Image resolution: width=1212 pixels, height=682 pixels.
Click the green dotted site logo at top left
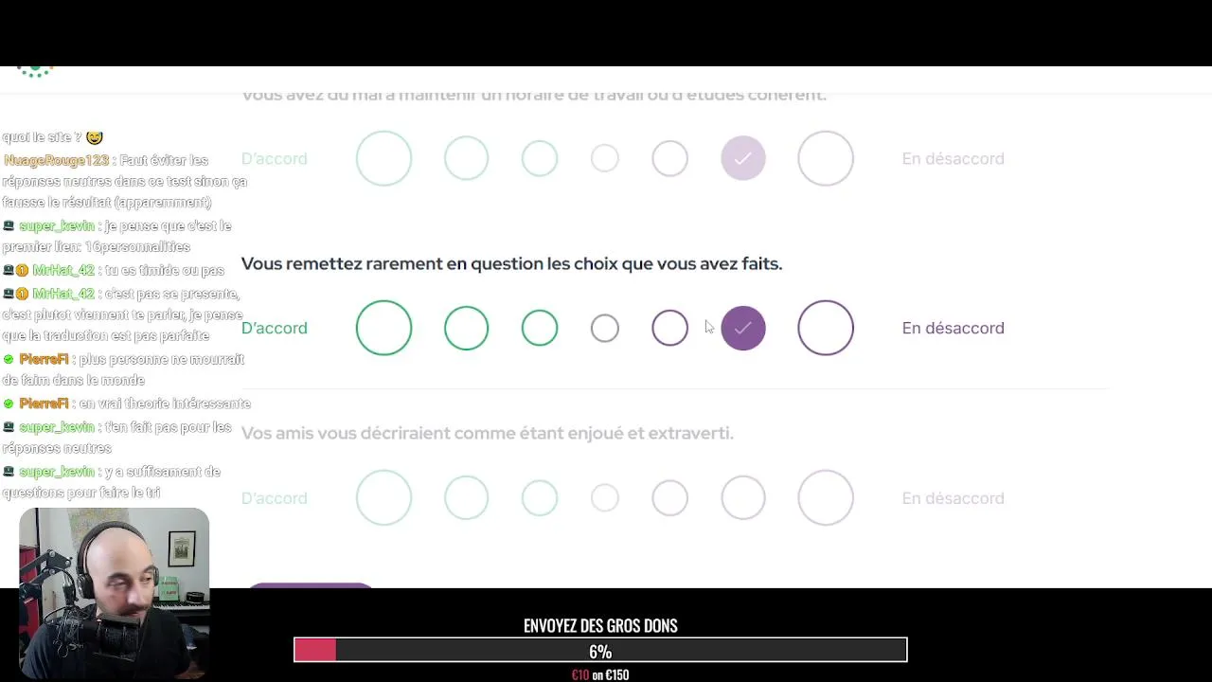tap(35, 71)
